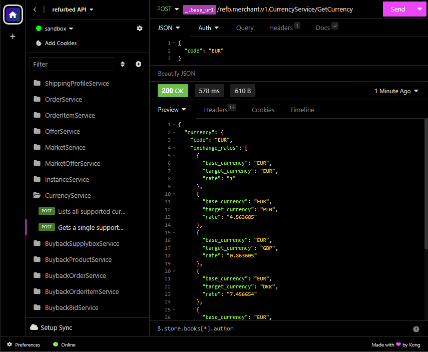Click Add Cookies

[x=61, y=43]
